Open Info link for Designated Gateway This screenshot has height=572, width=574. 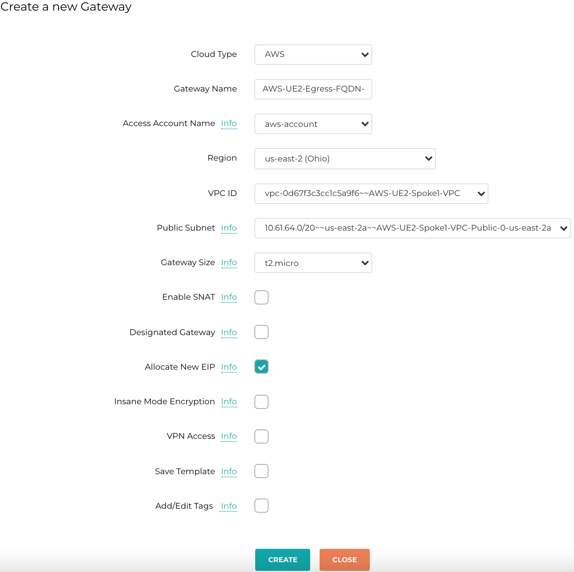[229, 332]
